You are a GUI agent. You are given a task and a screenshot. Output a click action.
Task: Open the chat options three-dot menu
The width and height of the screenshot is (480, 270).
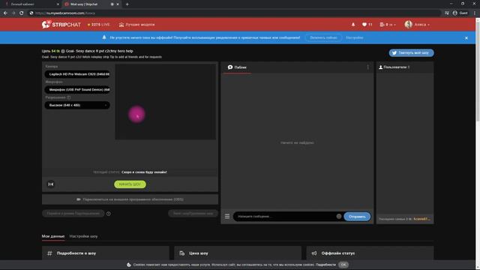pos(368,67)
